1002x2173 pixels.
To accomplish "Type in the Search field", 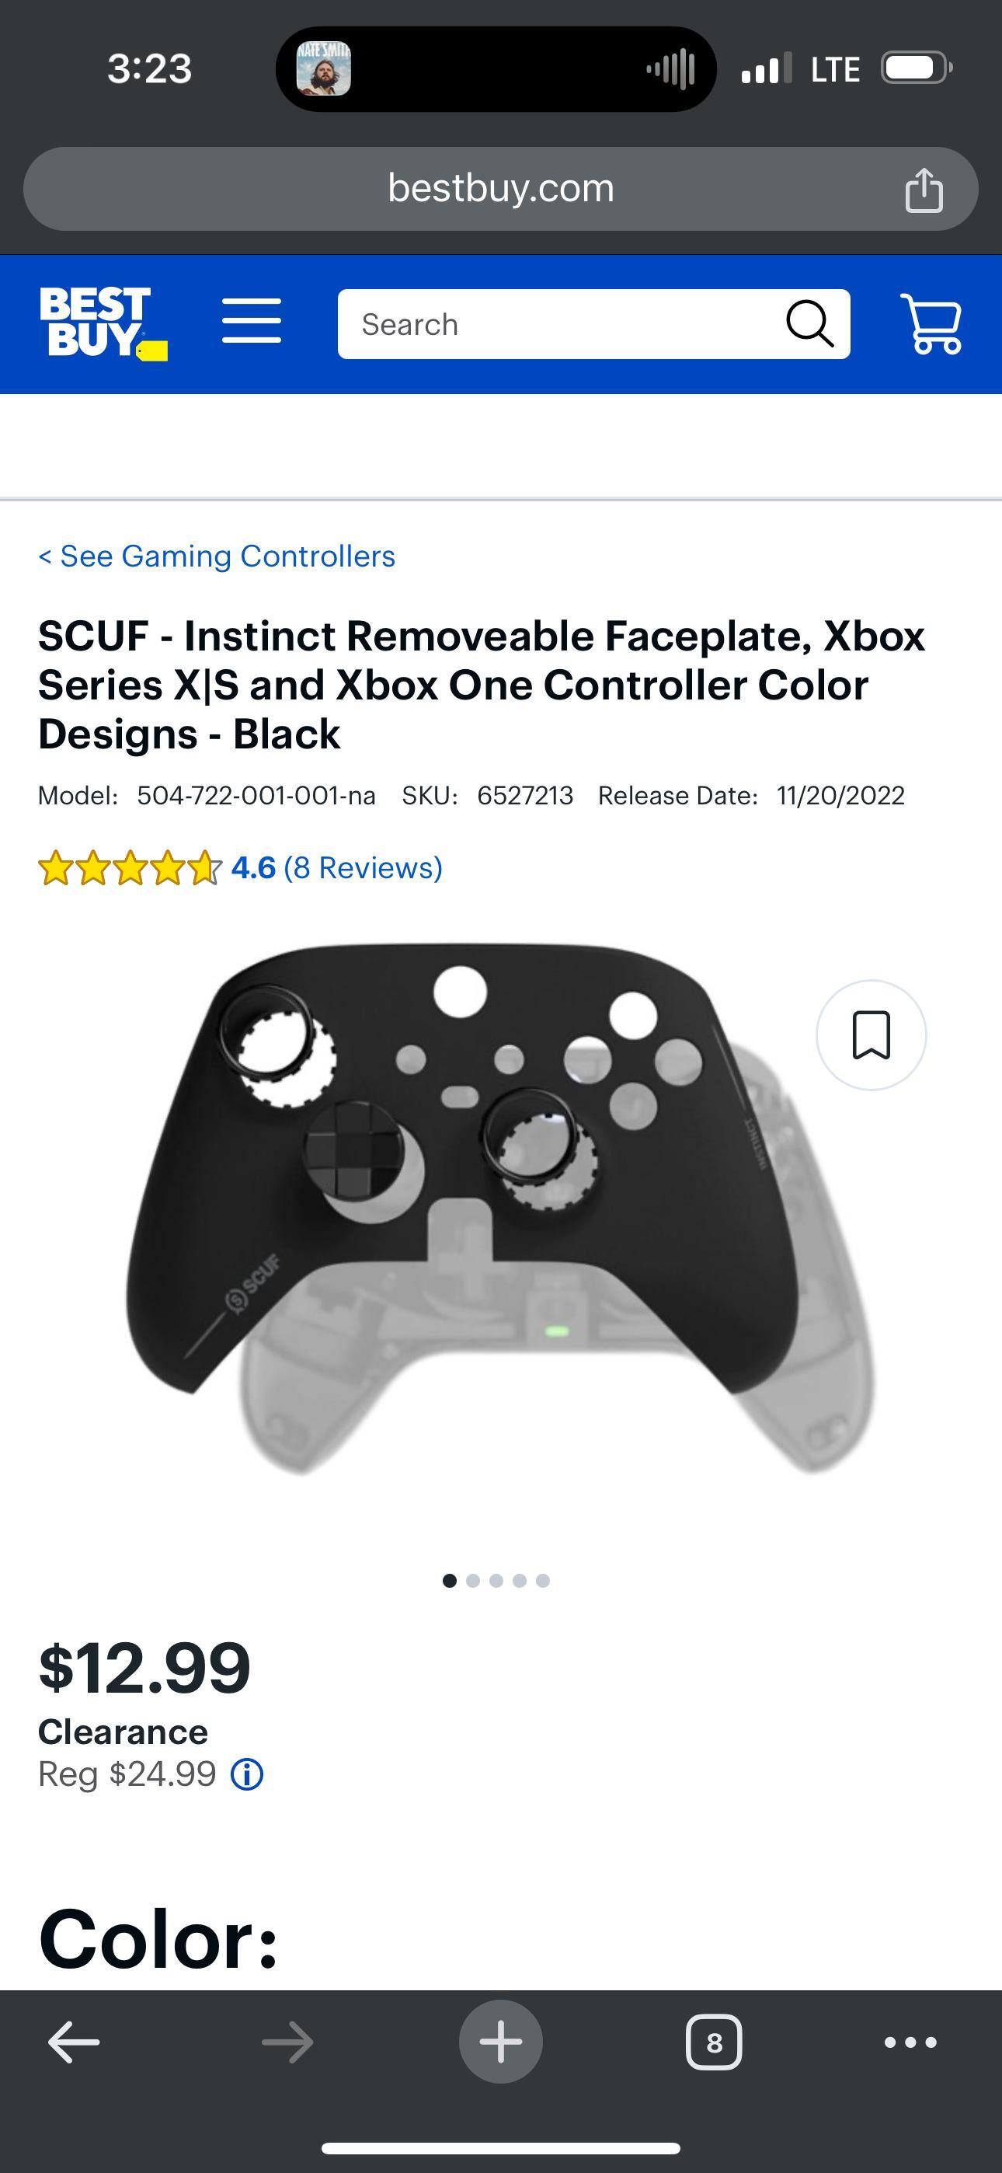I will point(557,324).
